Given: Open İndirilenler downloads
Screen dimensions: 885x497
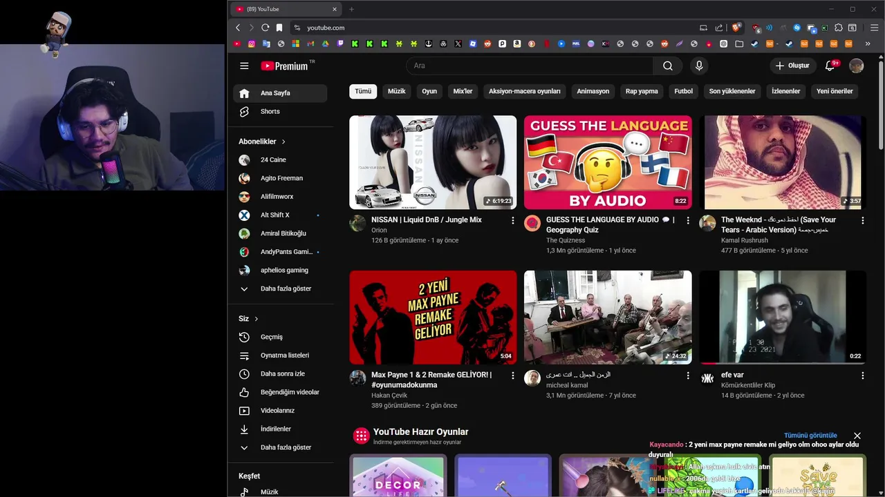Looking at the screenshot, I should [280, 429].
